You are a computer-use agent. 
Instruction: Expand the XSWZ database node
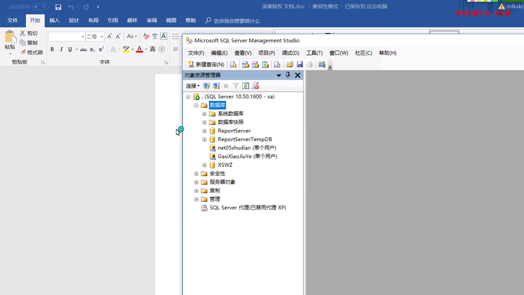click(x=205, y=165)
